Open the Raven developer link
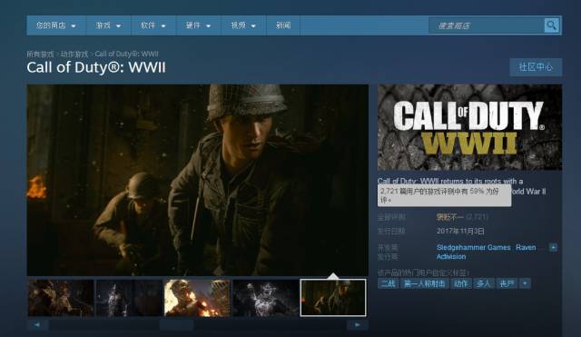Screen dimensions: 581x337 [526, 247]
